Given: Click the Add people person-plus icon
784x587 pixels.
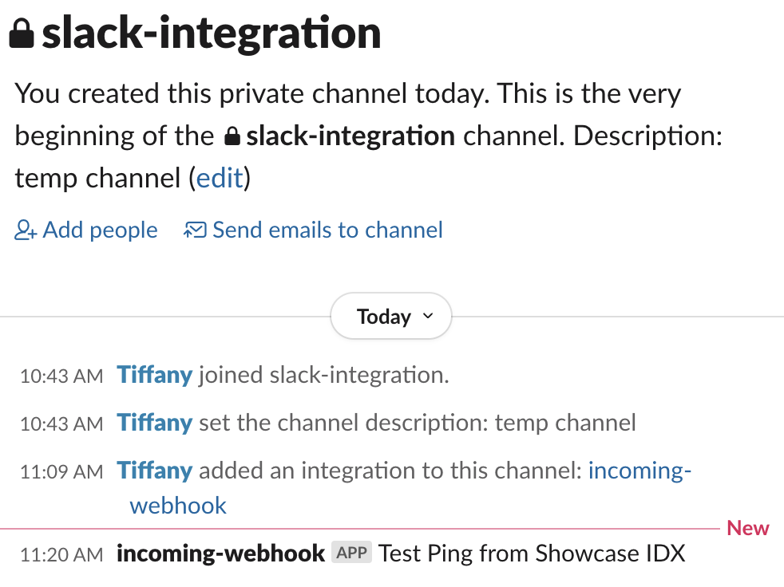Looking at the screenshot, I should pyautogui.click(x=26, y=230).
